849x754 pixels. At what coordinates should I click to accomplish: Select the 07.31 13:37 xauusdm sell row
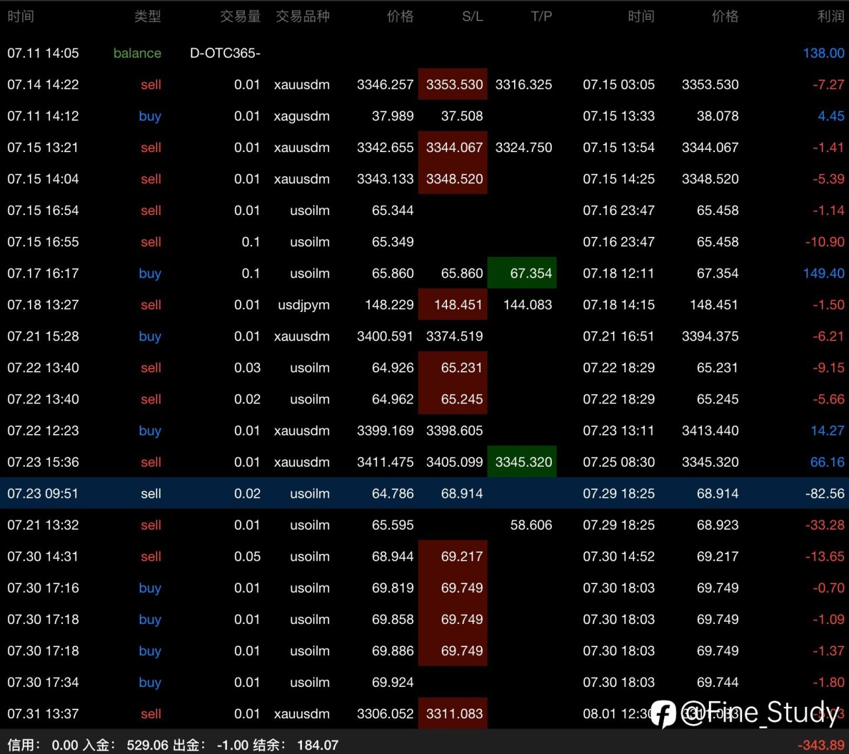(424, 714)
